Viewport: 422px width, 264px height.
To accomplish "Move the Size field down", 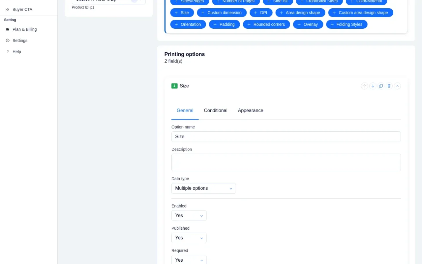I will coord(373,86).
